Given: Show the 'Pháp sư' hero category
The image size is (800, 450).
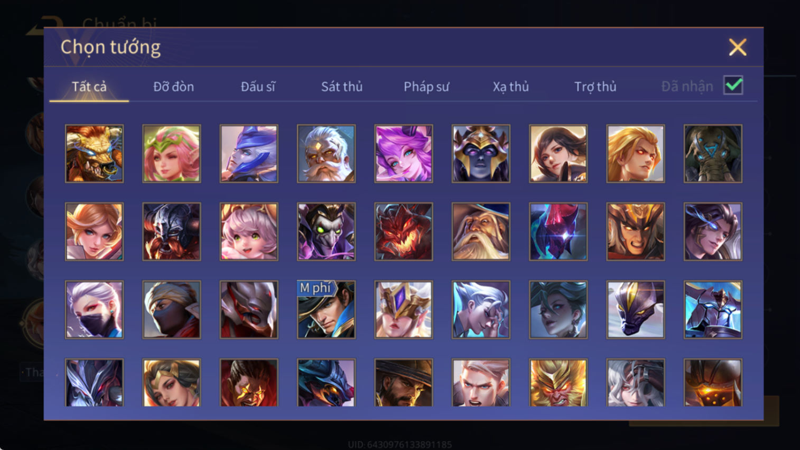Looking at the screenshot, I should [x=426, y=87].
